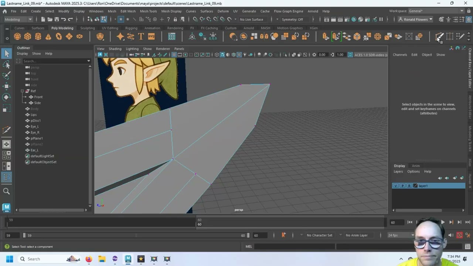The width and height of the screenshot is (473, 266).
Task: Click the time slider at frame 60
Action: [x=200, y=222]
